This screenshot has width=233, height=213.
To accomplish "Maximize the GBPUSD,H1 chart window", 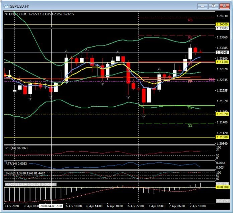I will coord(214,6).
